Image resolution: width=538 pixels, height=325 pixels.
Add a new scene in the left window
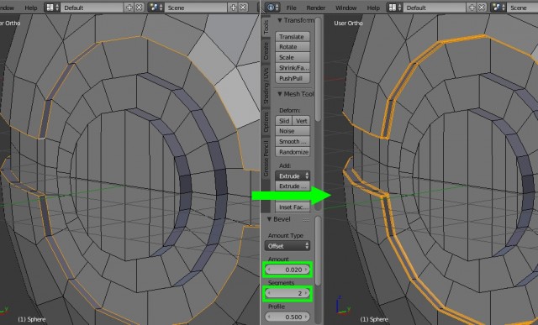[233, 8]
